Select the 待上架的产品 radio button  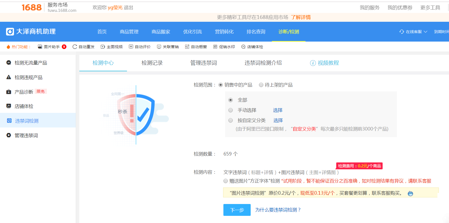(261, 85)
